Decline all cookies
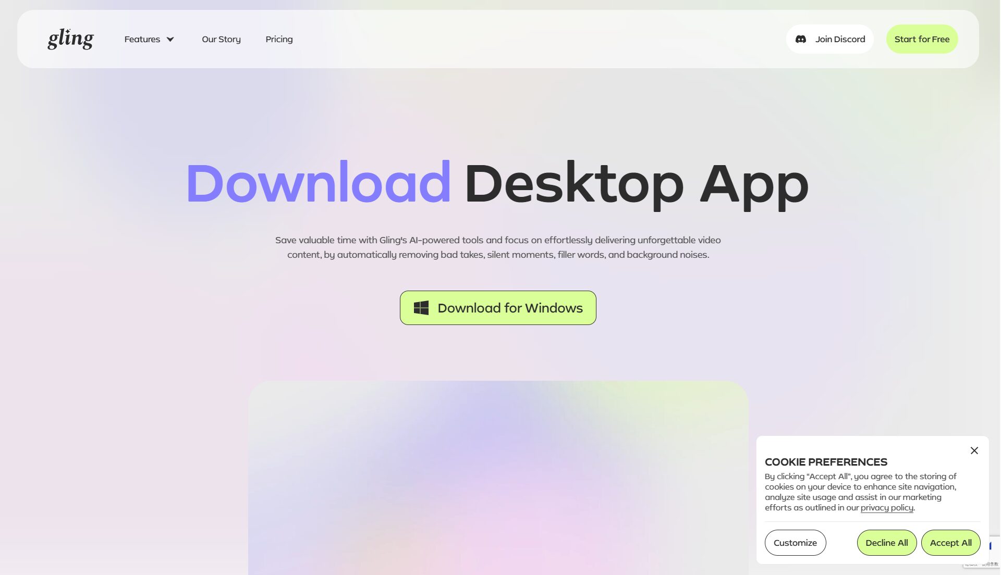The height and width of the screenshot is (575, 1001). point(886,543)
